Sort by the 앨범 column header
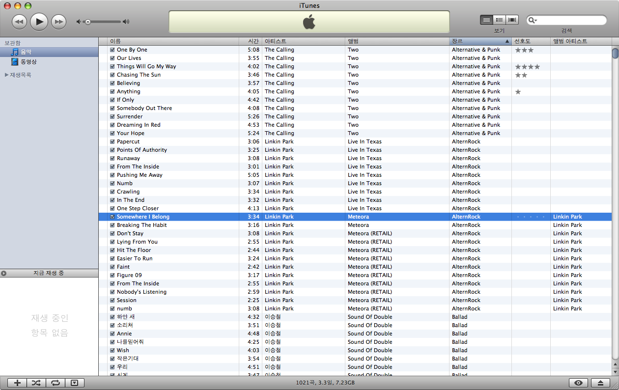The height and width of the screenshot is (390, 619). pyautogui.click(x=397, y=41)
